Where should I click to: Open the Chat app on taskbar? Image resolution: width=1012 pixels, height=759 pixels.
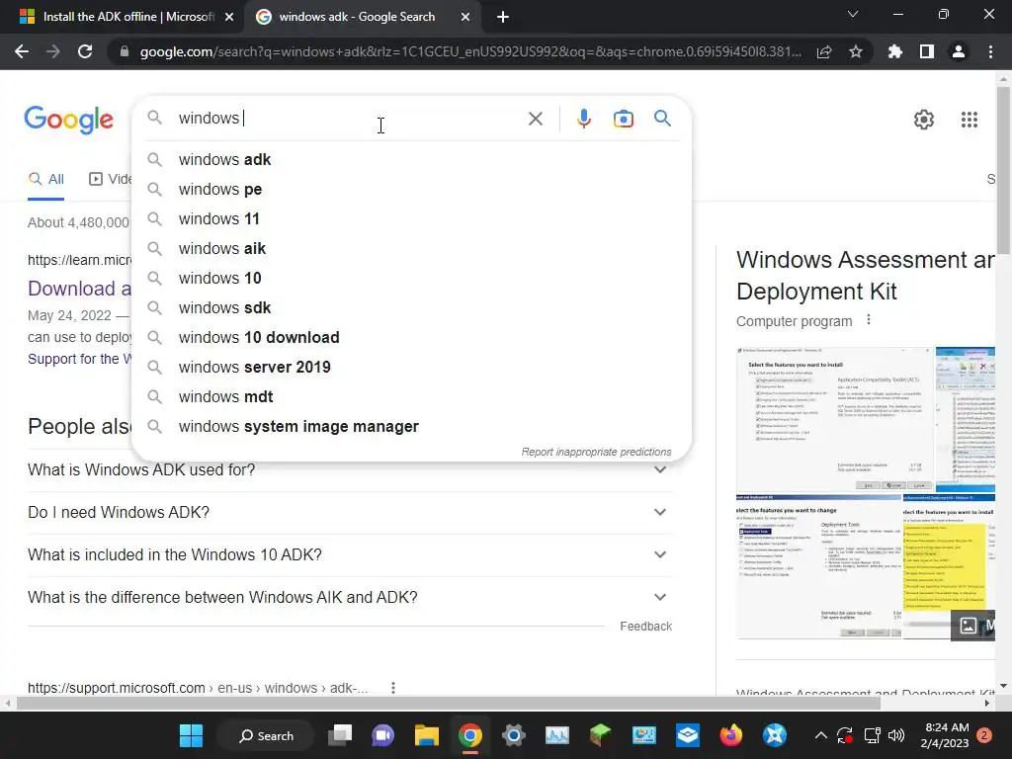(382, 735)
